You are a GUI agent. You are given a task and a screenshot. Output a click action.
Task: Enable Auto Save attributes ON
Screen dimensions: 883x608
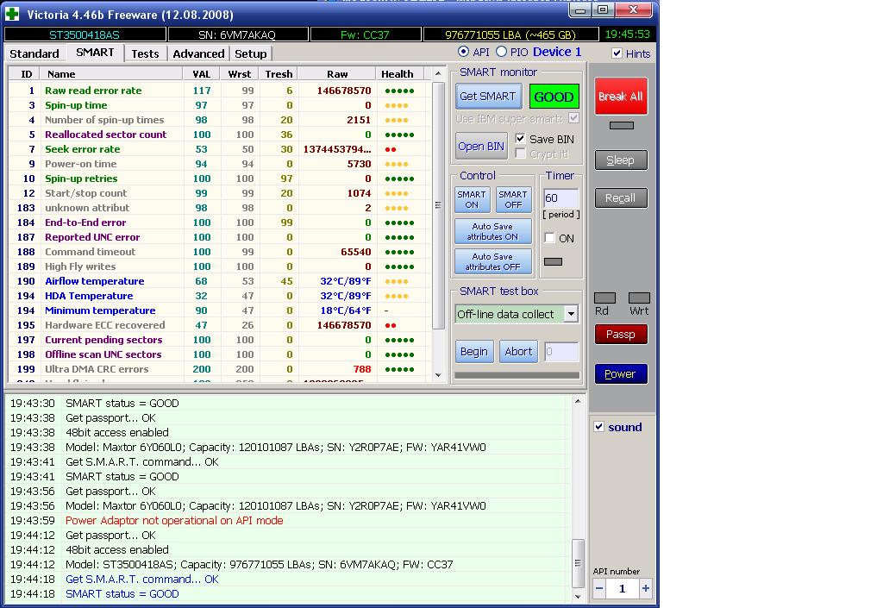[492, 231]
